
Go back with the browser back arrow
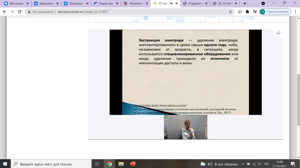4,12
